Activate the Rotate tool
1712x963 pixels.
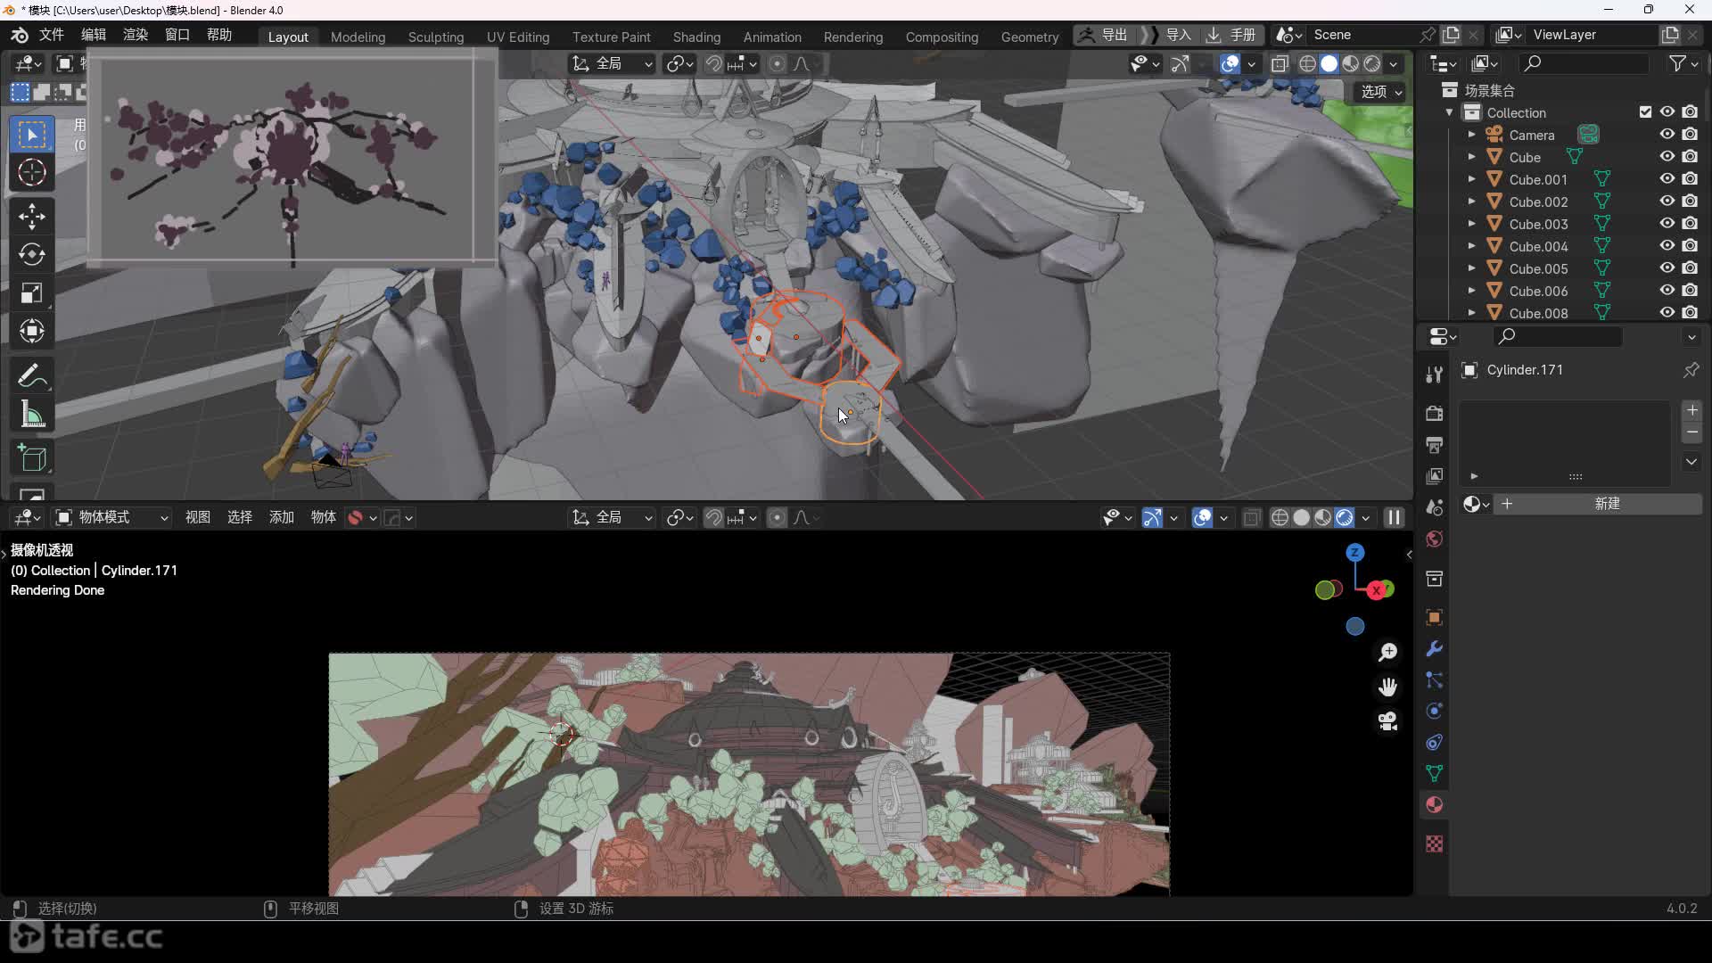pos(32,255)
